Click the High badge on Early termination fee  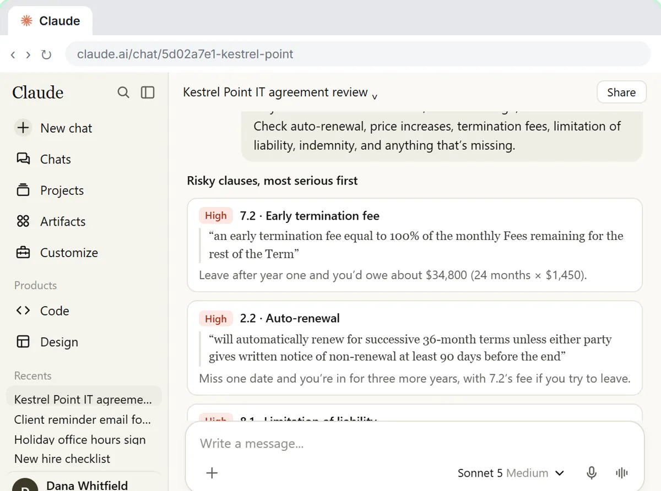pyautogui.click(x=216, y=216)
